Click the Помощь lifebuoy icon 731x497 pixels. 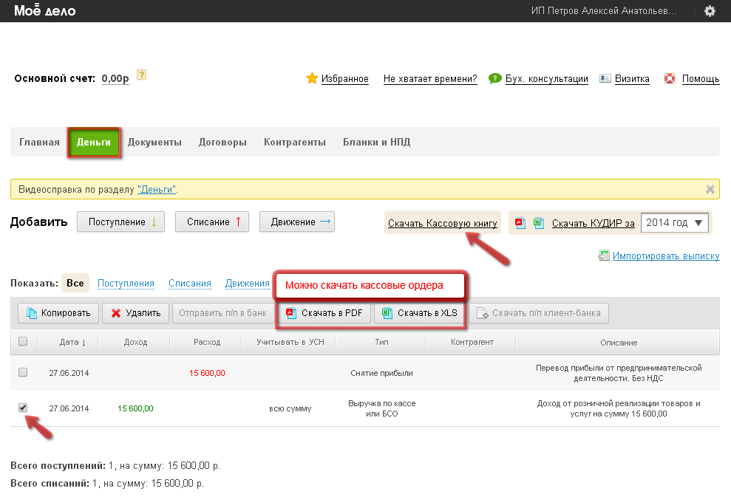tap(670, 78)
